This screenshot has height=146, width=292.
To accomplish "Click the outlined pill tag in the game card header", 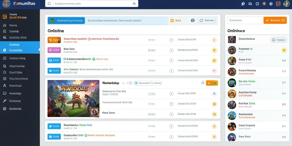I will pos(148,83).
